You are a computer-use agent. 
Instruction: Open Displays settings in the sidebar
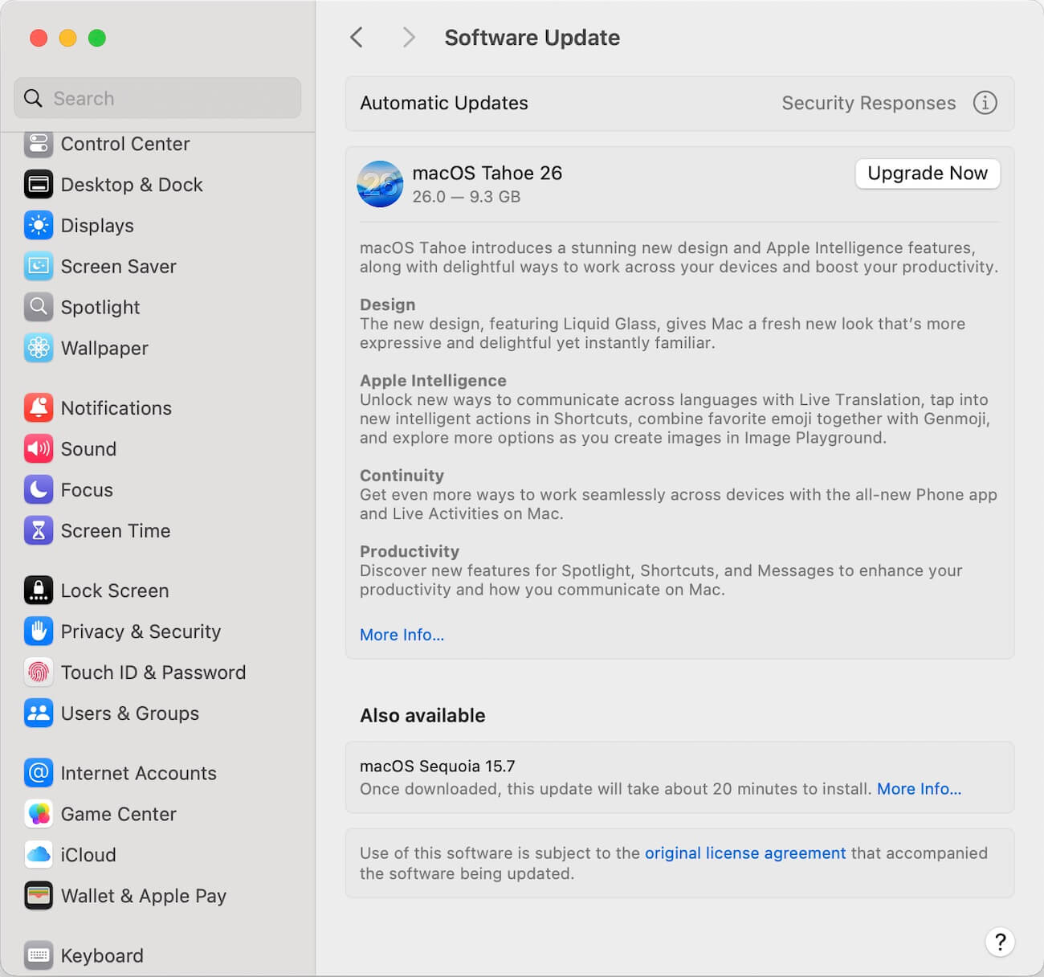(x=38, y=226)
